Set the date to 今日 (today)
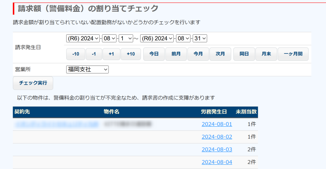 pos(154,54)
